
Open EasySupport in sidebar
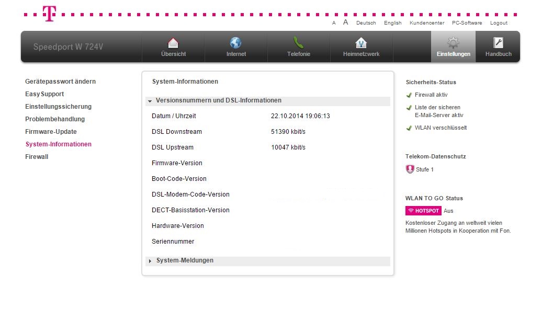tap(44, 94)
